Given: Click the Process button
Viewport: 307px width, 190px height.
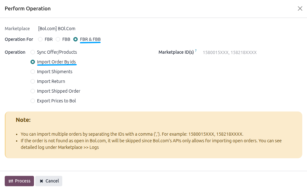Looking at the screenshot, I should click(x=20, y=181).
